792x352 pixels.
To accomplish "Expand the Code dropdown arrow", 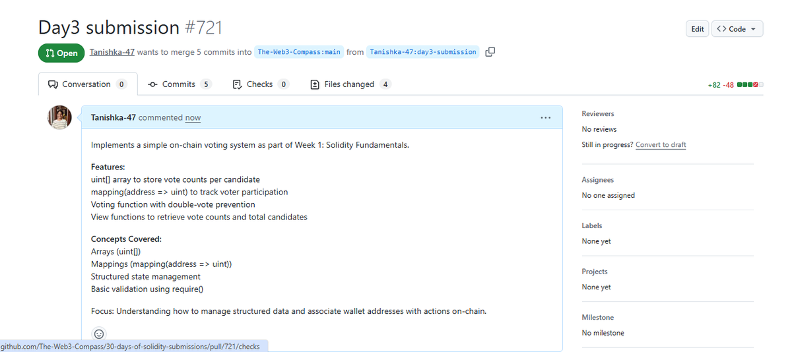I will [754, 29].
